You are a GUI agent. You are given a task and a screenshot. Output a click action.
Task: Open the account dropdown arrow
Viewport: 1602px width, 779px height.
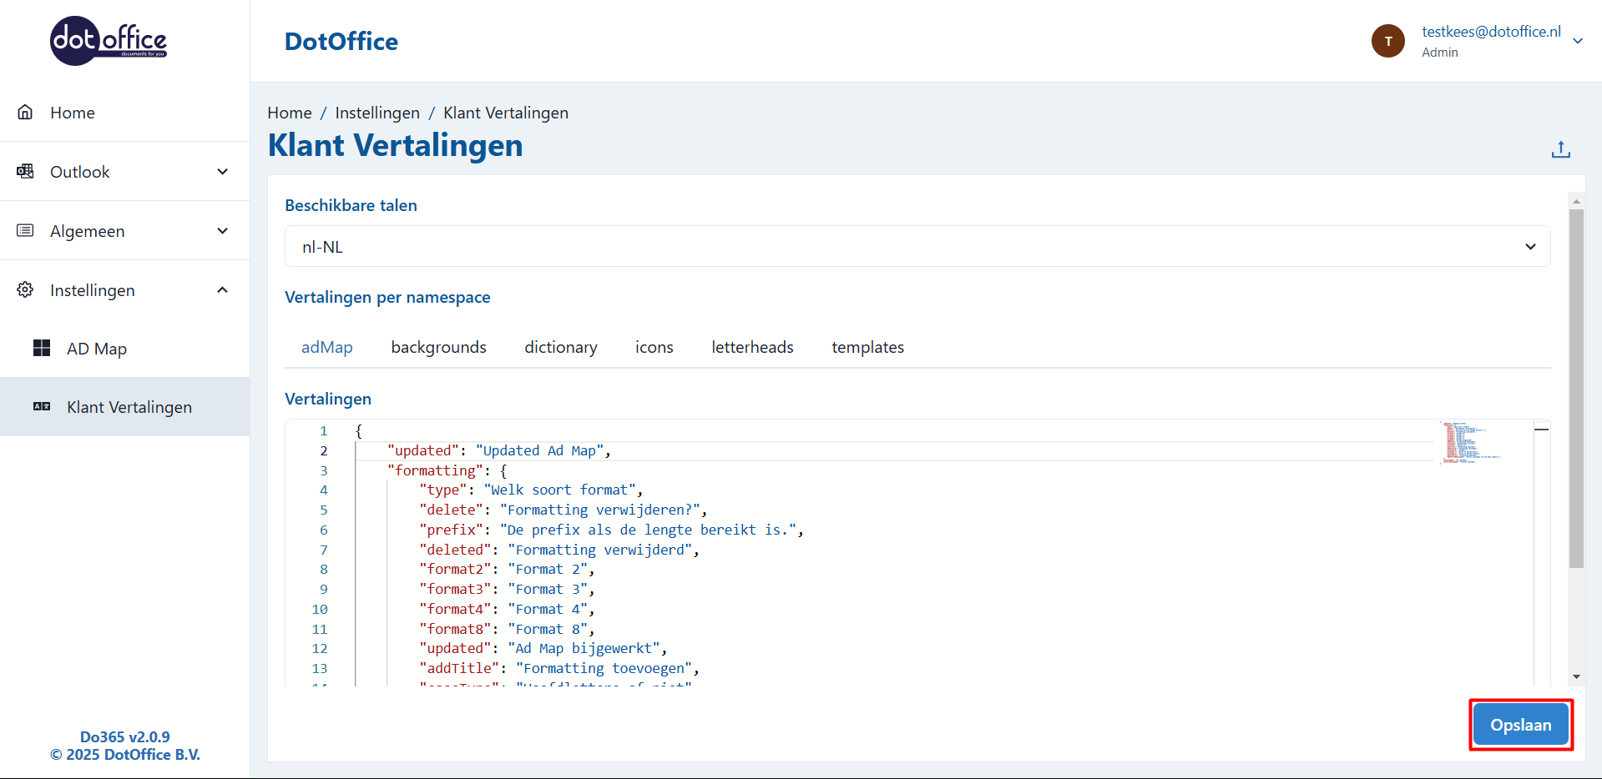(1577, 41)
